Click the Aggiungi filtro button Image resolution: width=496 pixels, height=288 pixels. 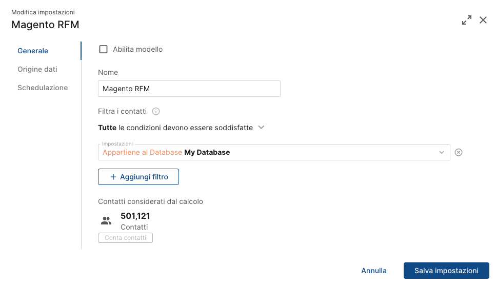click(138, 177)
